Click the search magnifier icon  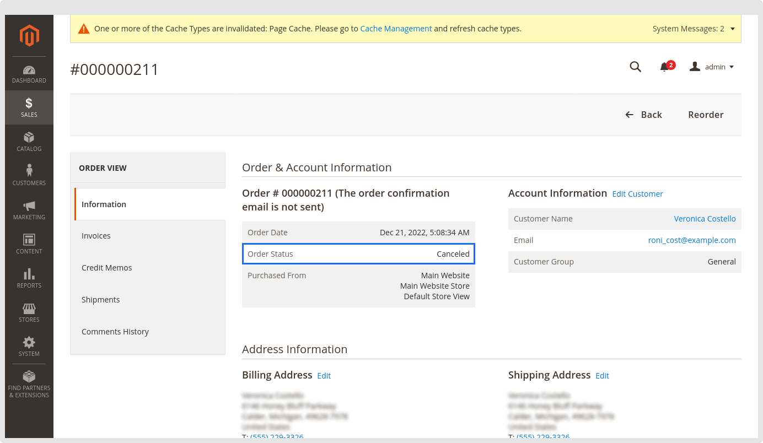click(x=635, y=67)
